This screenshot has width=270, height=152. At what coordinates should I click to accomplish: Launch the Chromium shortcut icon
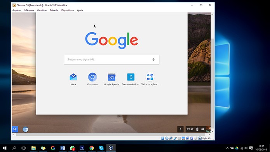coord(92,77)
